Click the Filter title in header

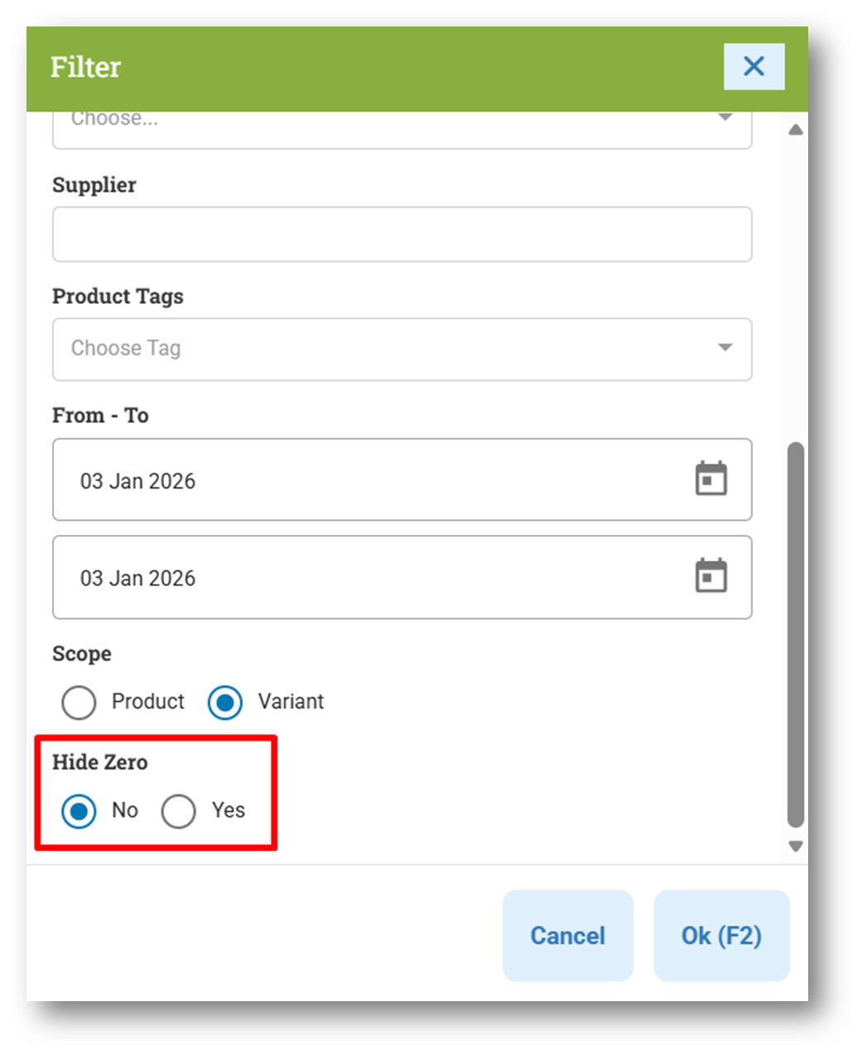click(86, 67)
